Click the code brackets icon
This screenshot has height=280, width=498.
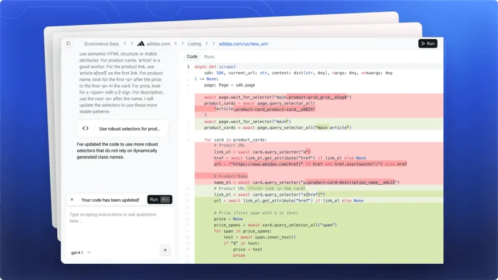coord(85,128)
